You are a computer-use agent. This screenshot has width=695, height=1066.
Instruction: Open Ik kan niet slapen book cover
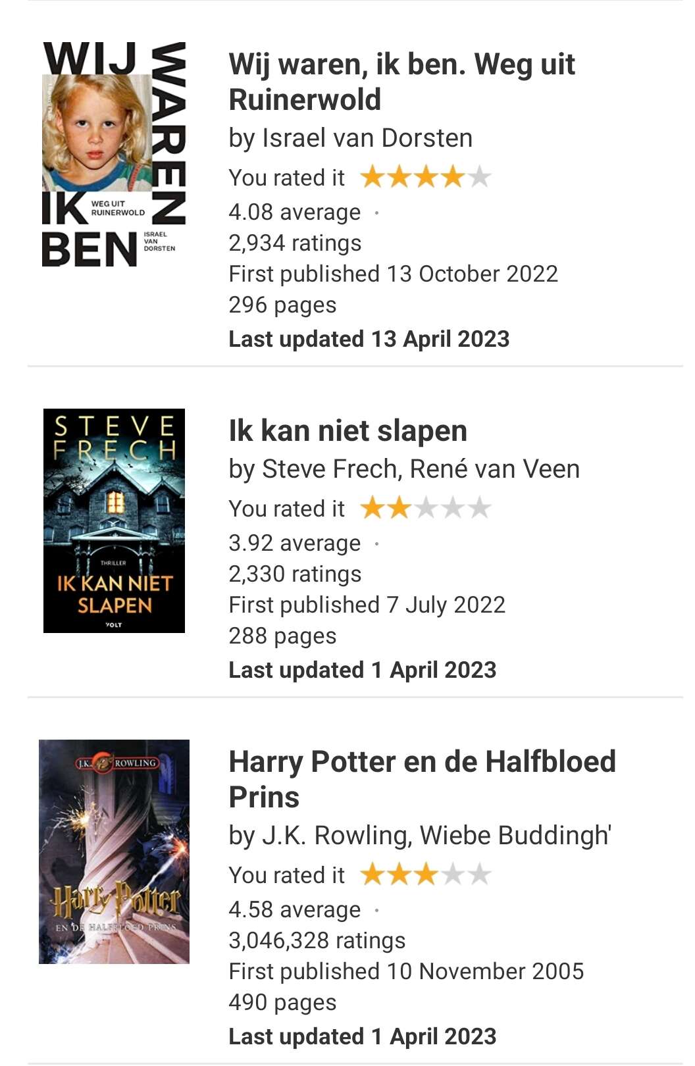point(114,520)
